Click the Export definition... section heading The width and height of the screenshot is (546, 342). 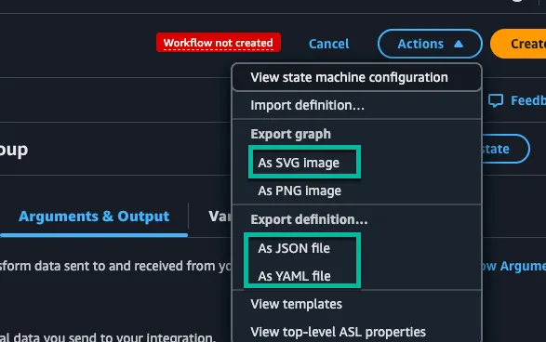pyautogui.click(x=309, y=219)
